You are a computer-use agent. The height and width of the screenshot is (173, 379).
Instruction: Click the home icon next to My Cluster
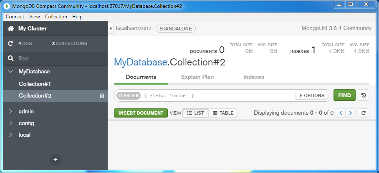[x=10, y=29]
